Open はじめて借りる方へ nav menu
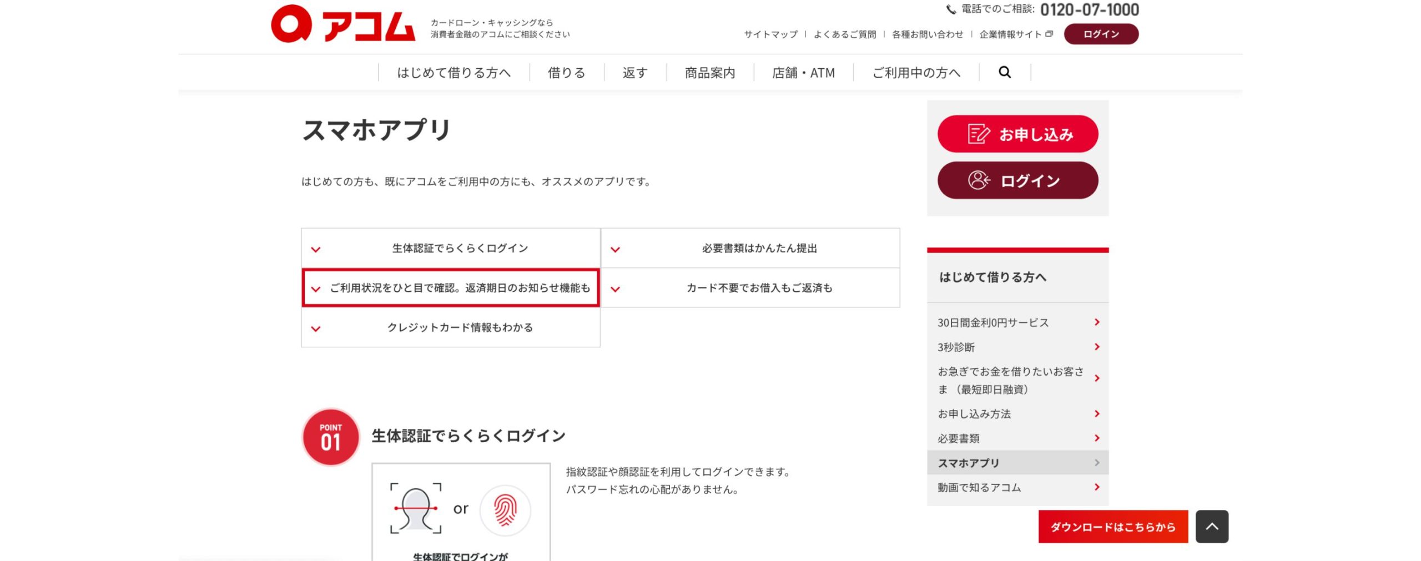 pos(453,73)
